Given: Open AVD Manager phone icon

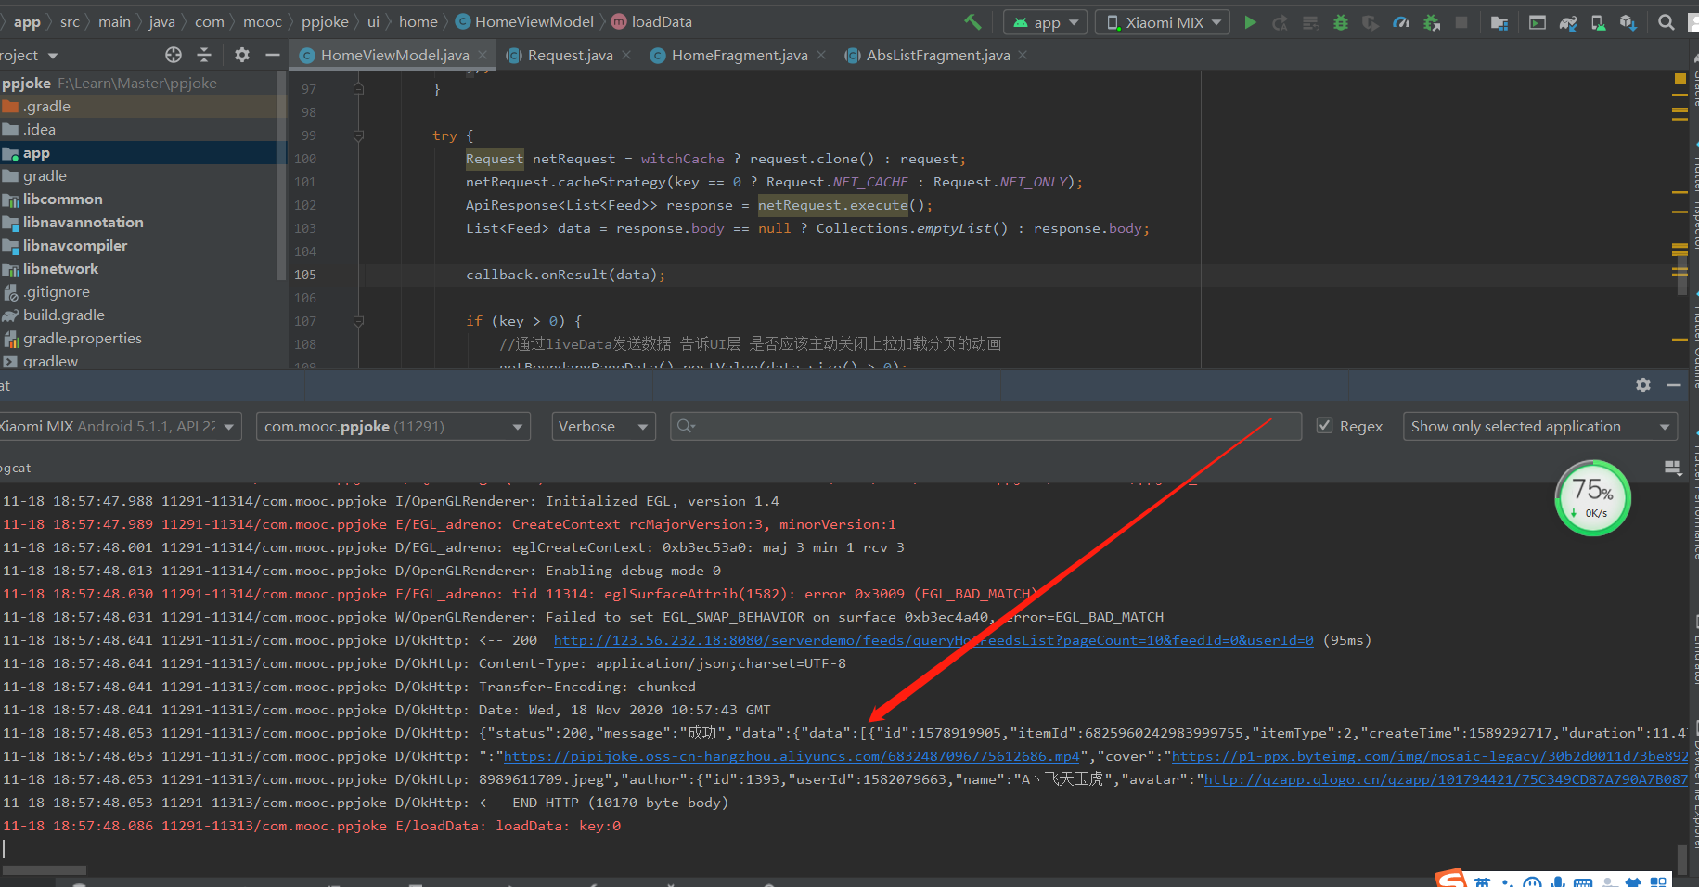Looking at the screenshot, I should [1598, 22].
